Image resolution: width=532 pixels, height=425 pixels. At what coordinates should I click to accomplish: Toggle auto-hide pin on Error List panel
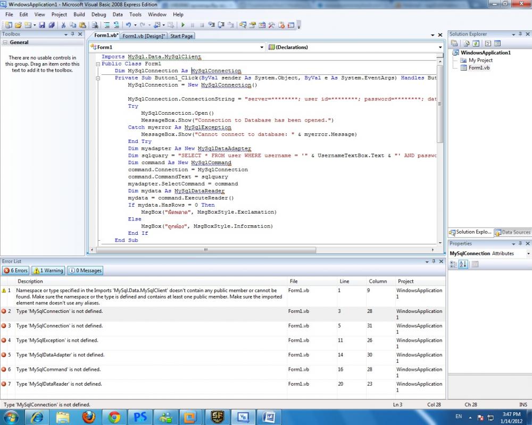pos(434,261)
